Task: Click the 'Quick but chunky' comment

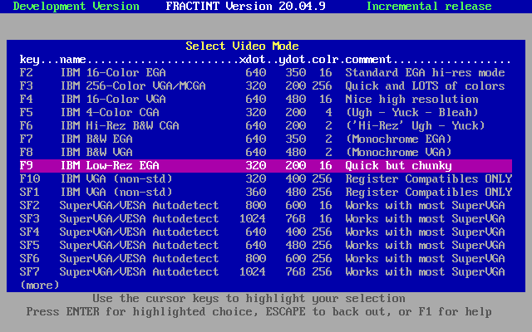Action: pos(399,166)
